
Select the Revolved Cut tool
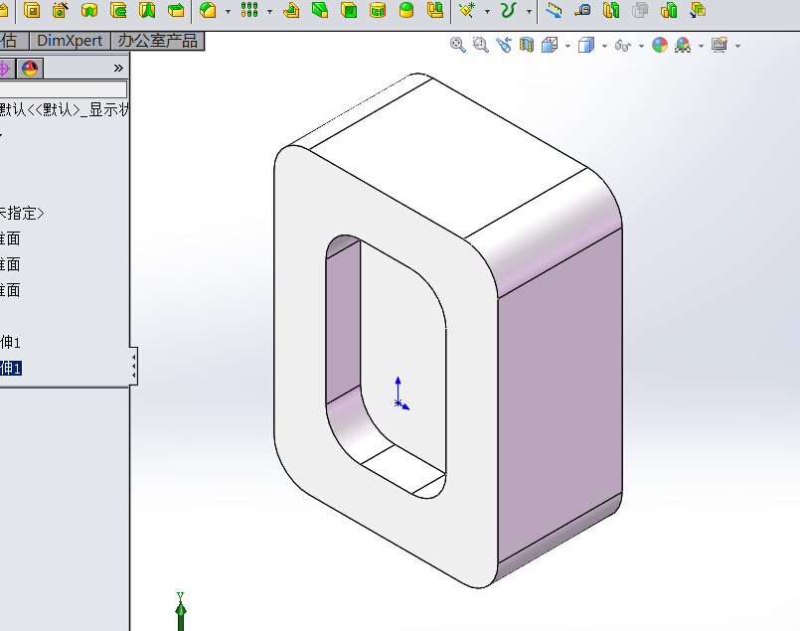coord(89,10)
